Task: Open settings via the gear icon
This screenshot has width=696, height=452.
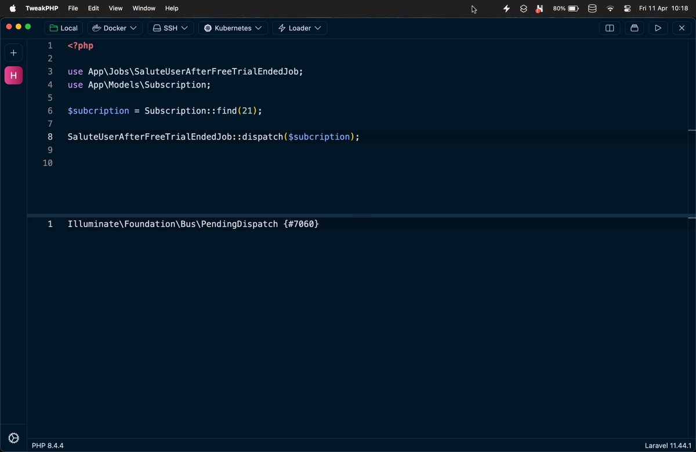Action: 13,438
